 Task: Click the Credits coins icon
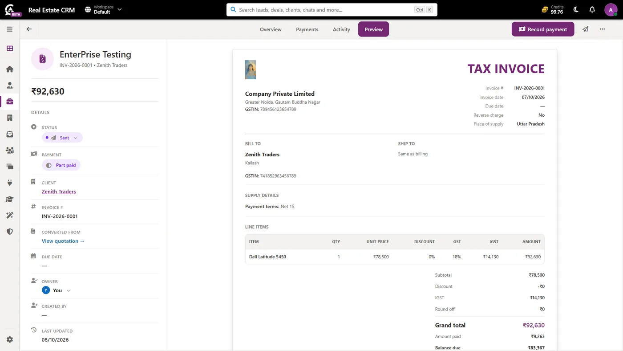click(x=545, y=9)
